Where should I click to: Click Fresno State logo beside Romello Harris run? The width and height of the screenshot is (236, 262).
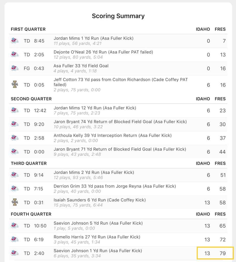point(15,239)
